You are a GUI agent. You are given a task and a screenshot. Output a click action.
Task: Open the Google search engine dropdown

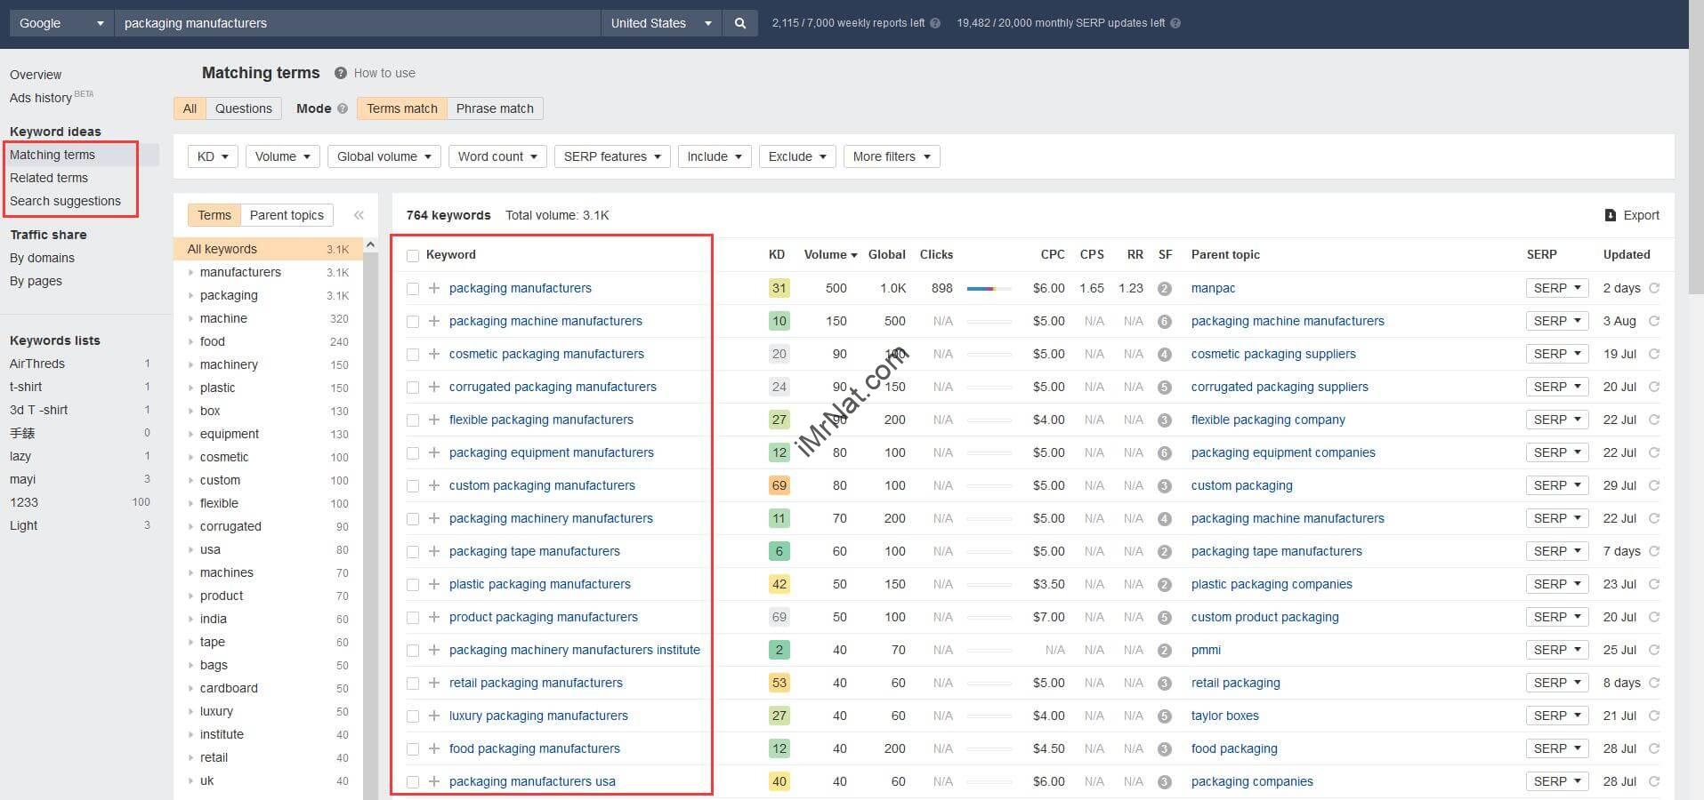pyautogui.click(x=62, y=23)
